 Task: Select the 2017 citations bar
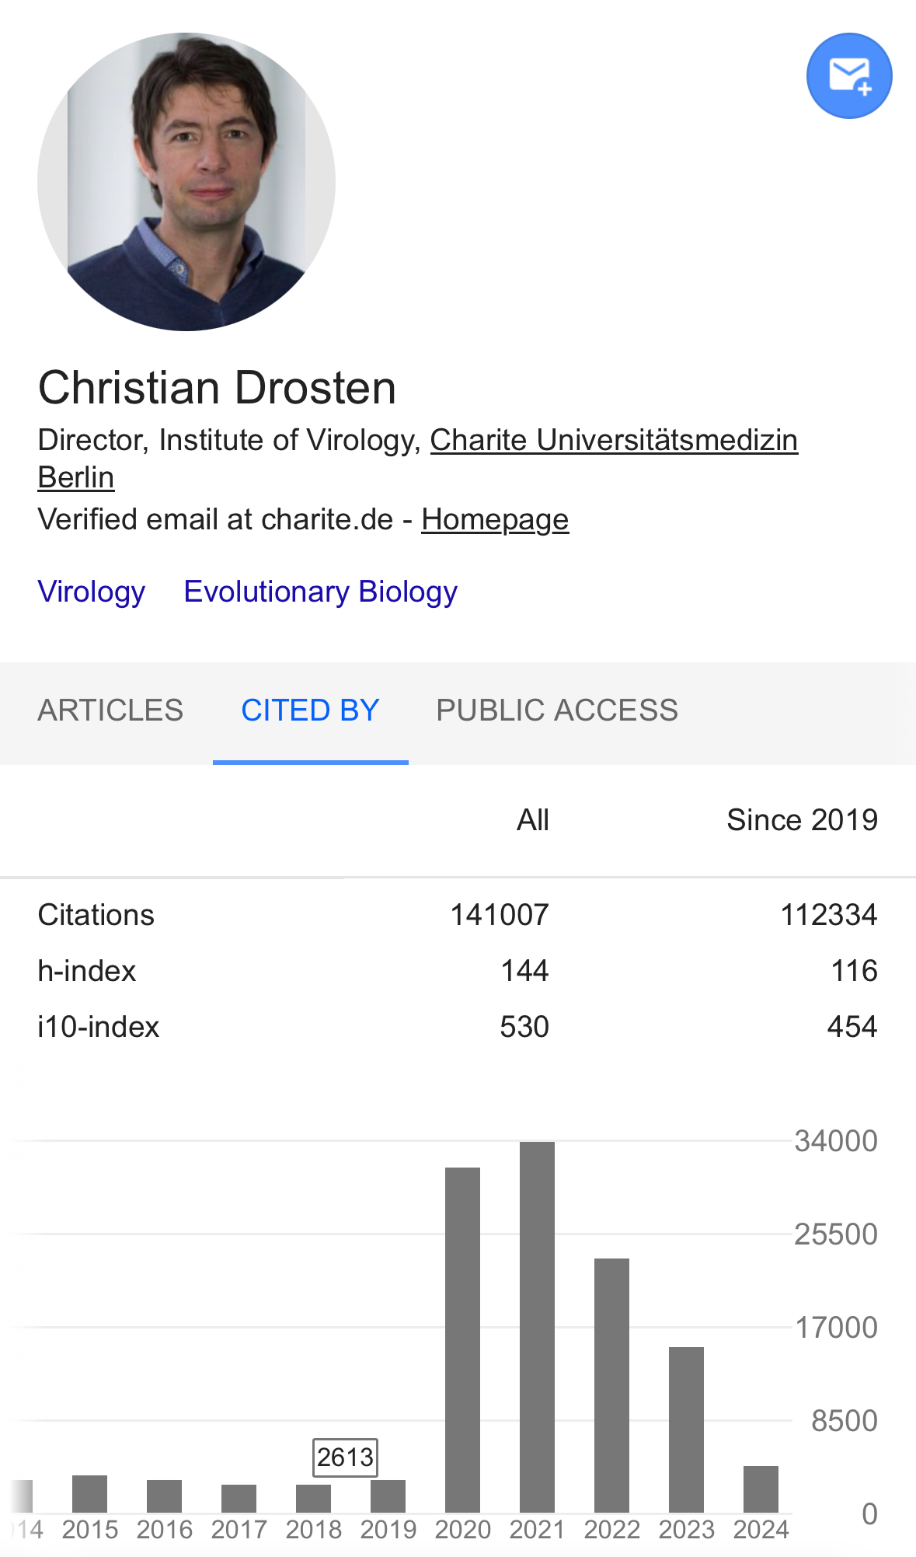(x=239, y=1499)
